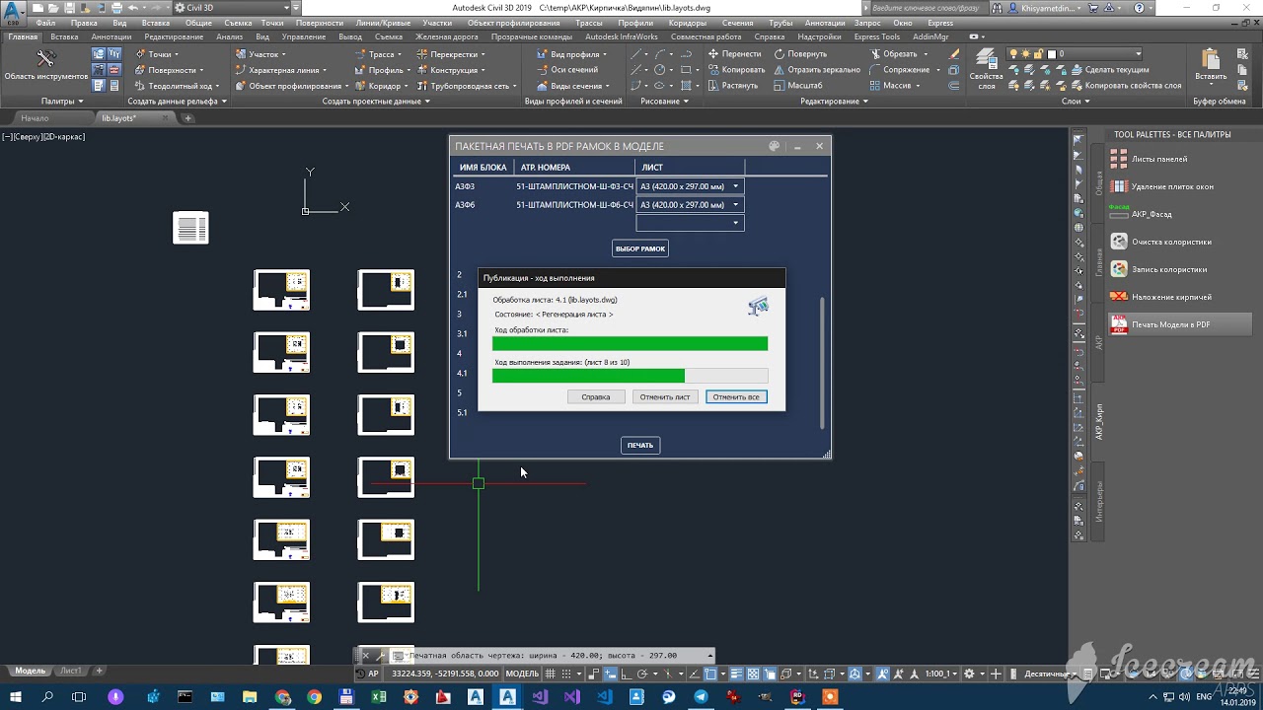Switch to the Аннотации ribbon tab
This screenshot has width=1263, height=710.
[111, 37]
